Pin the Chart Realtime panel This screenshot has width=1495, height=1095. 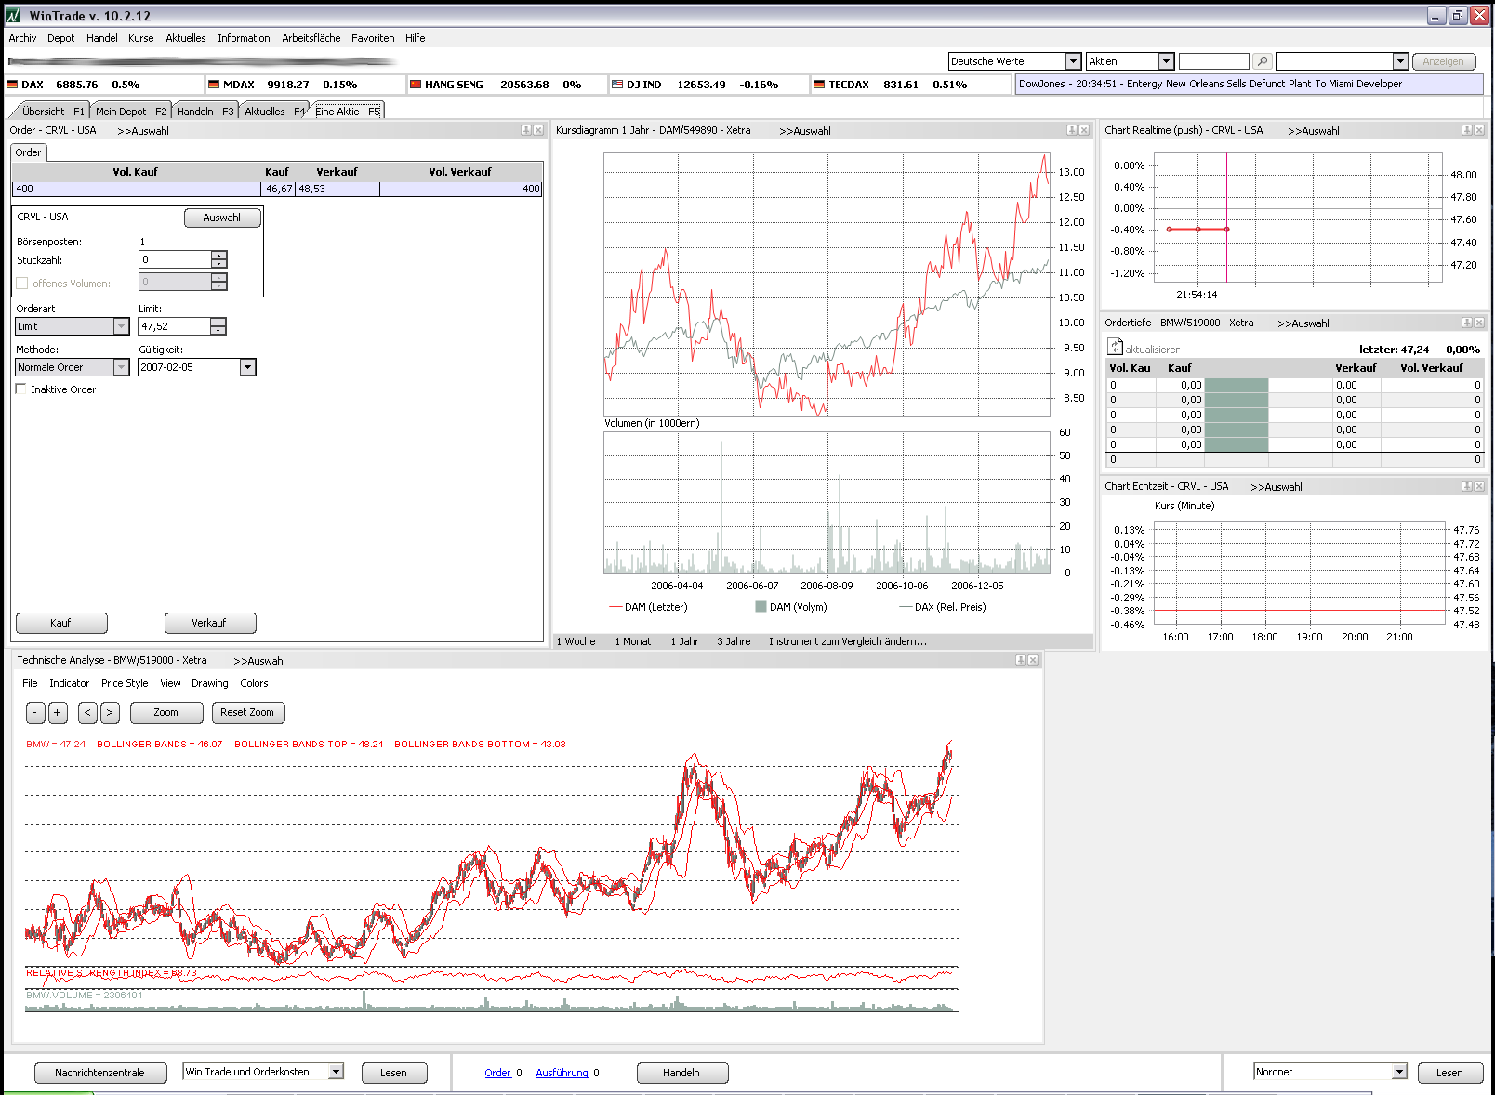[1466, 130]
